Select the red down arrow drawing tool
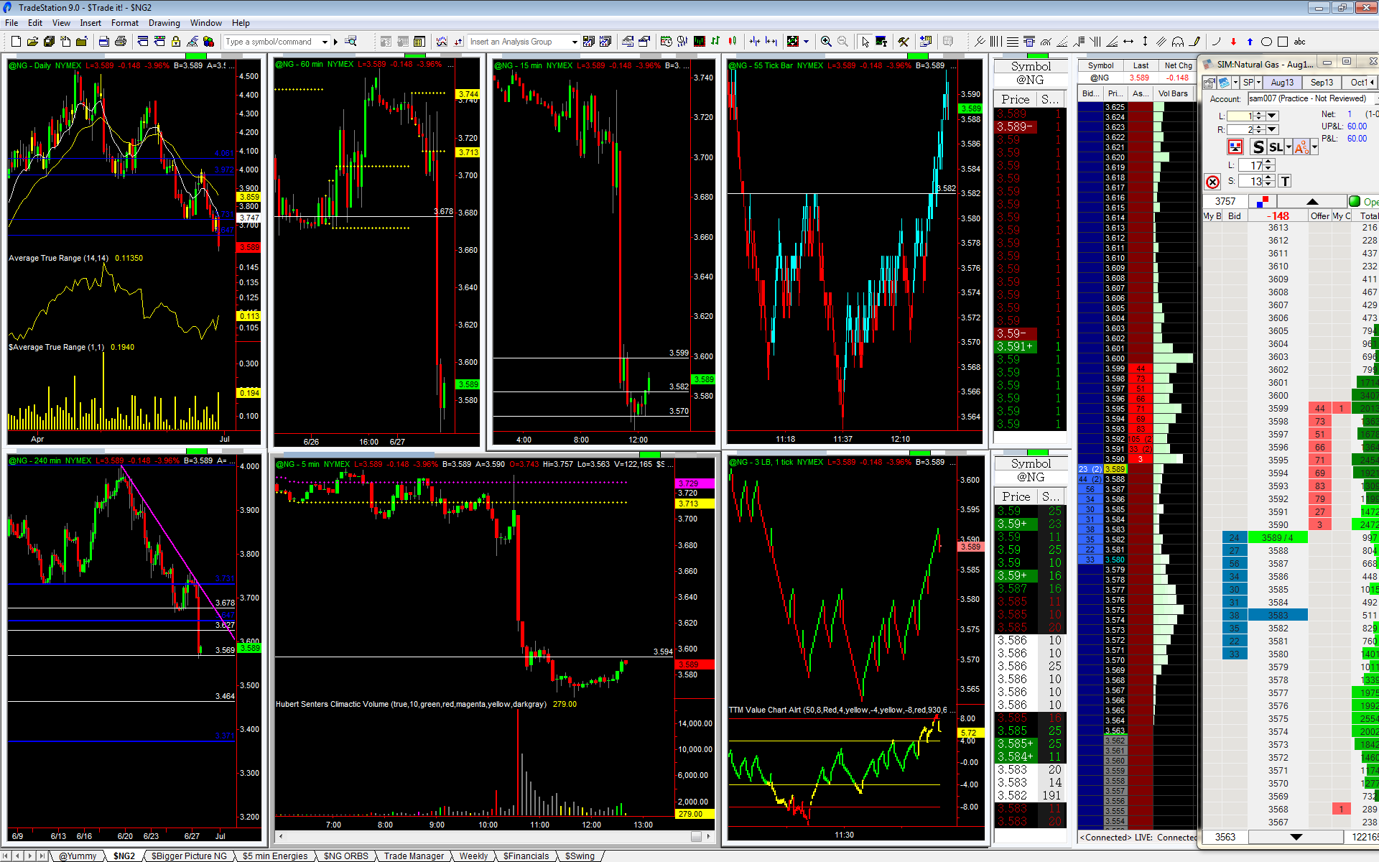The height and width of the screenshot is (862, 1379). pos(1233,42)
